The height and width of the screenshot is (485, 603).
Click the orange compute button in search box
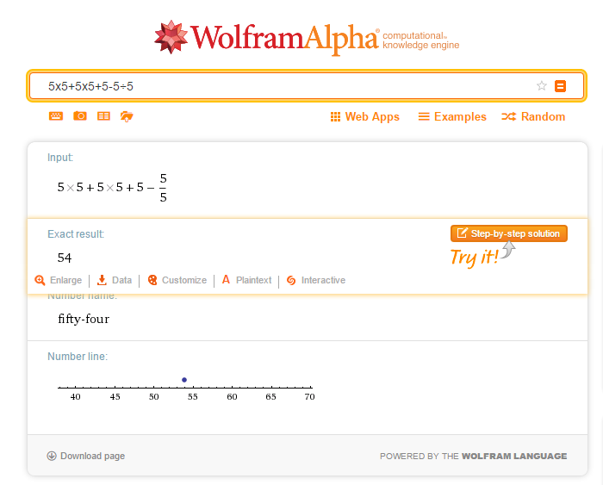560,86
